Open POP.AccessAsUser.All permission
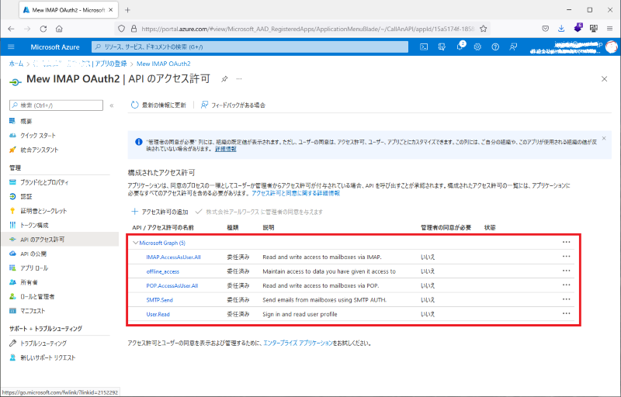 172,285
